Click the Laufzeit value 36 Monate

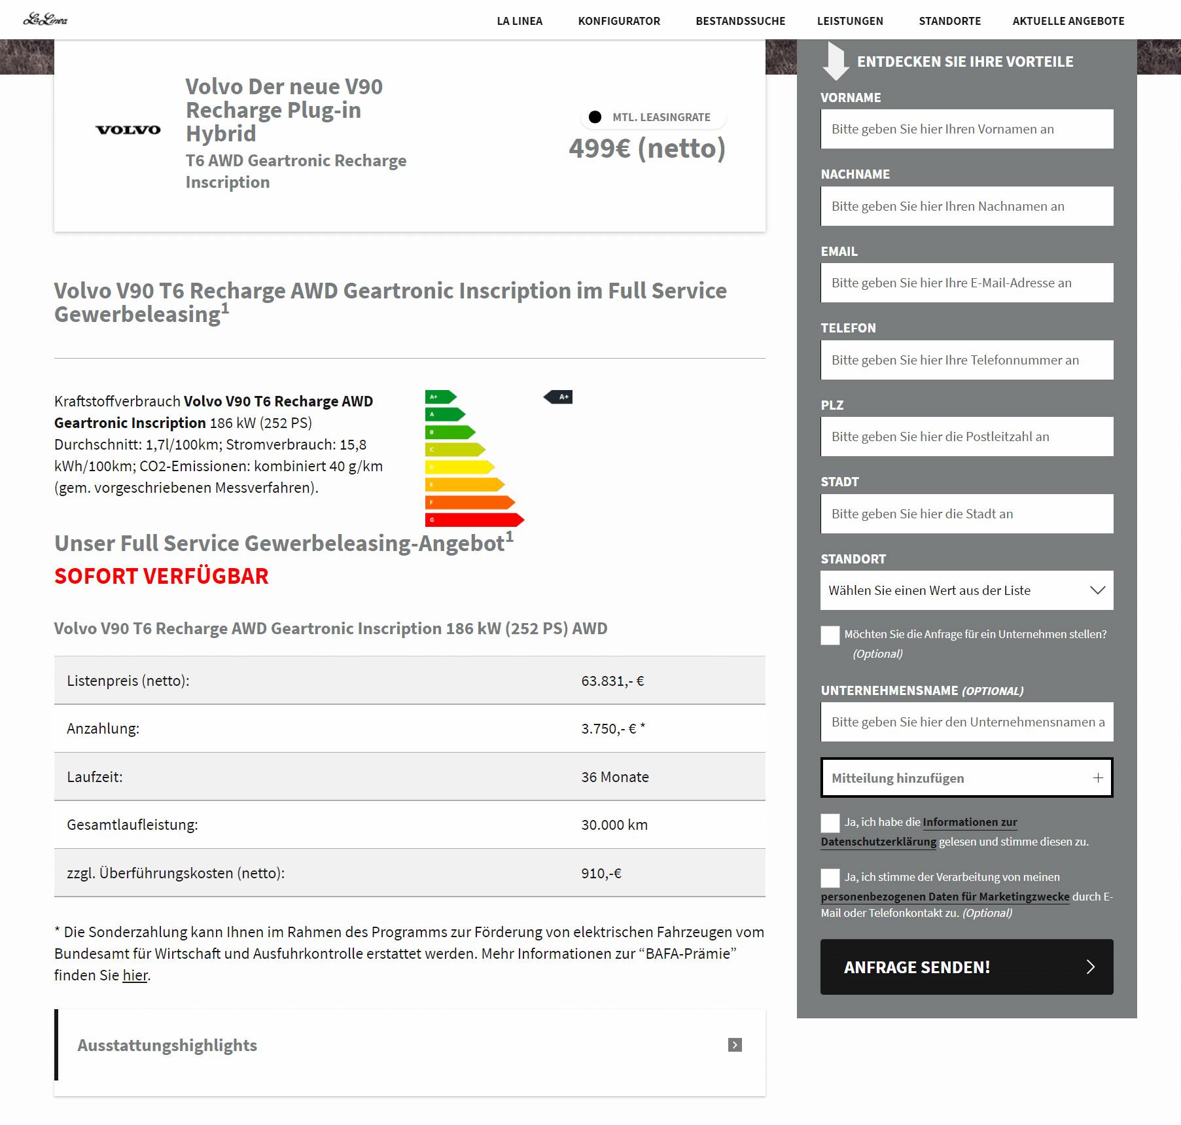click(x=615, y=777)
